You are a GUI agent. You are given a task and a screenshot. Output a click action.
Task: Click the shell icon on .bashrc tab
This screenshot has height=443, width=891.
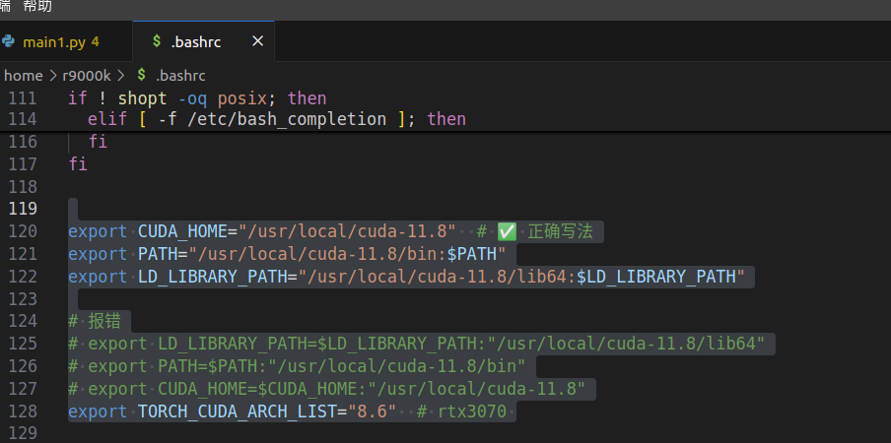coord(157,41)
